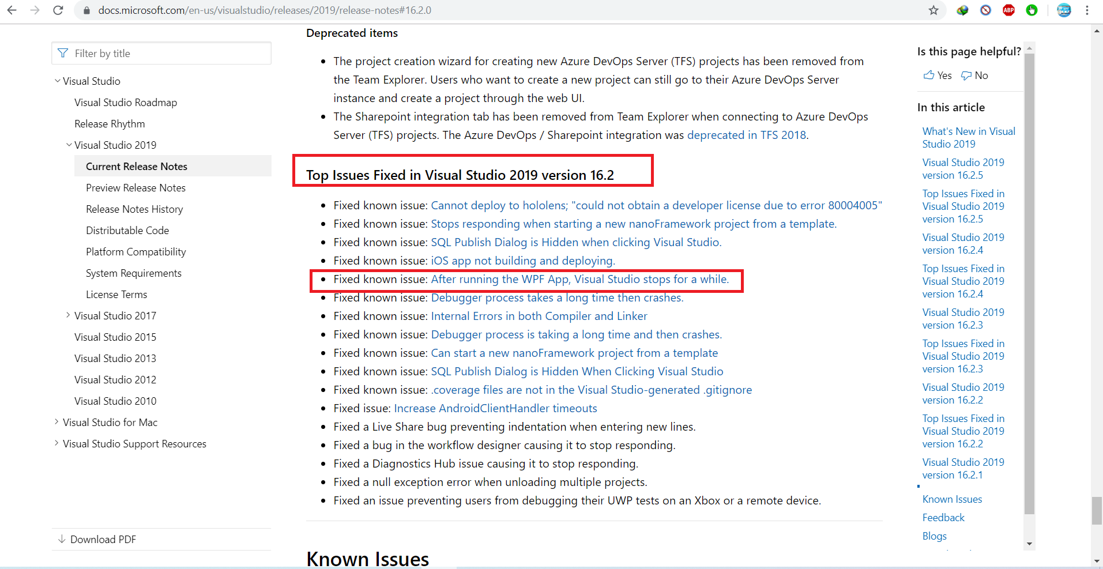Collapse the Visual Studio tree node
This screenshot has width=1103, height=569.
click(57, 81)
